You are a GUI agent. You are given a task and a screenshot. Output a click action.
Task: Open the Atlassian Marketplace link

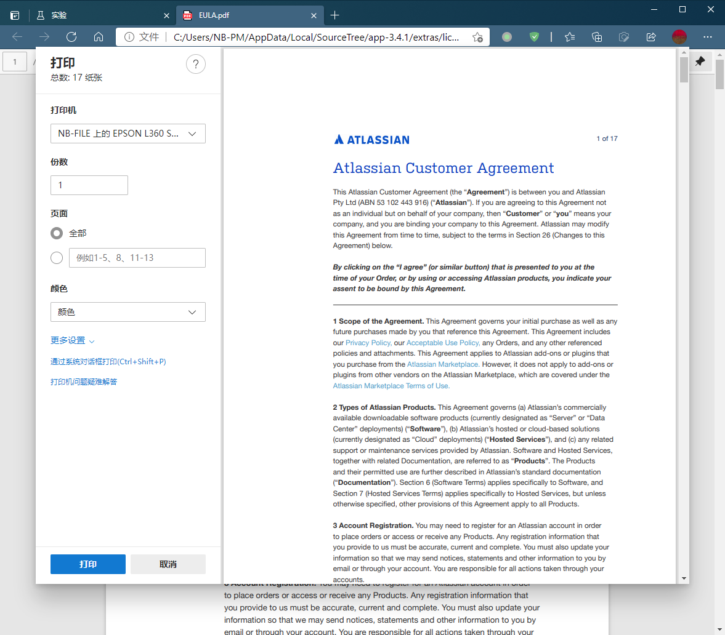coord(443,364)
